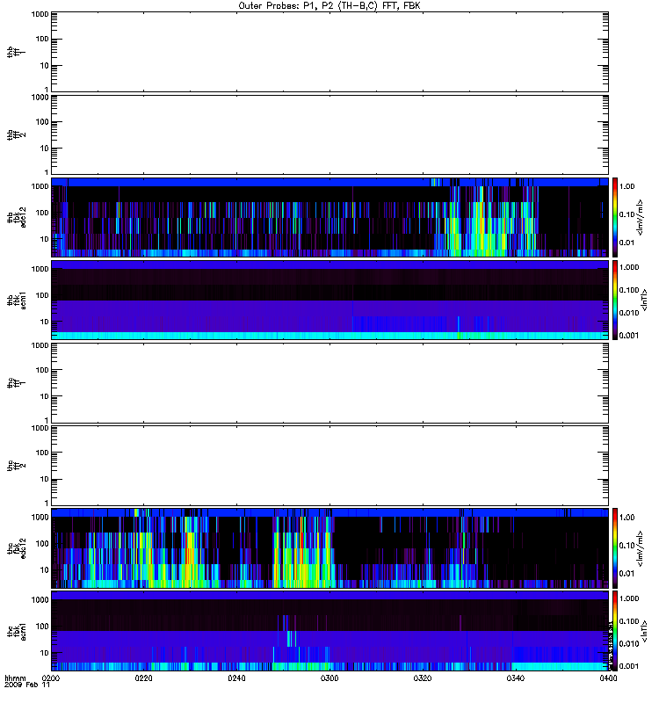Click the thc fbk edc12 spectrogram panel

tap(329, 547)
